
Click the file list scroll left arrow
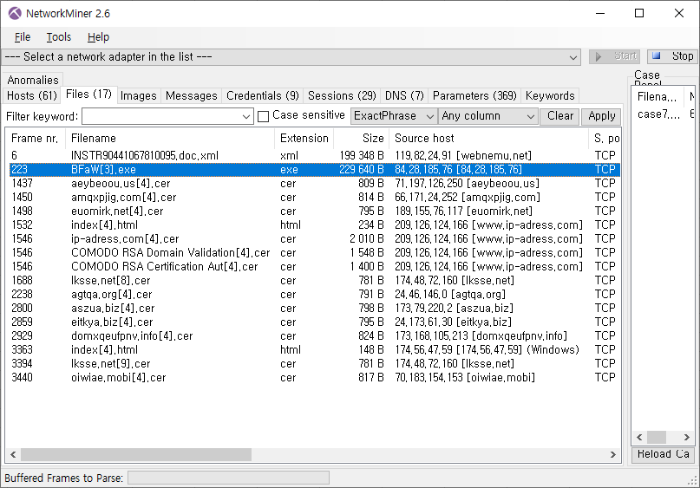tap(13, 454)
